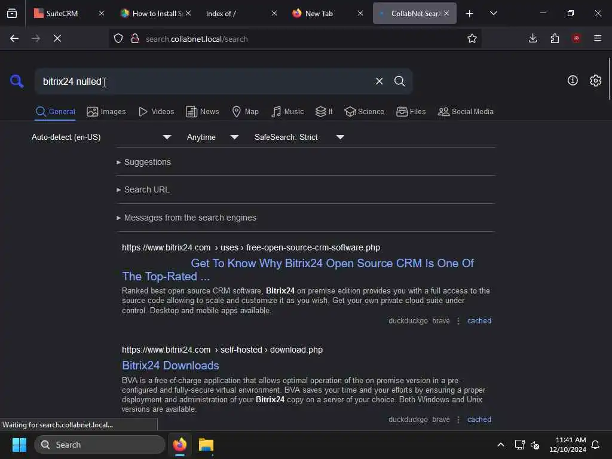Select the General search category

(x=55, y=112)
